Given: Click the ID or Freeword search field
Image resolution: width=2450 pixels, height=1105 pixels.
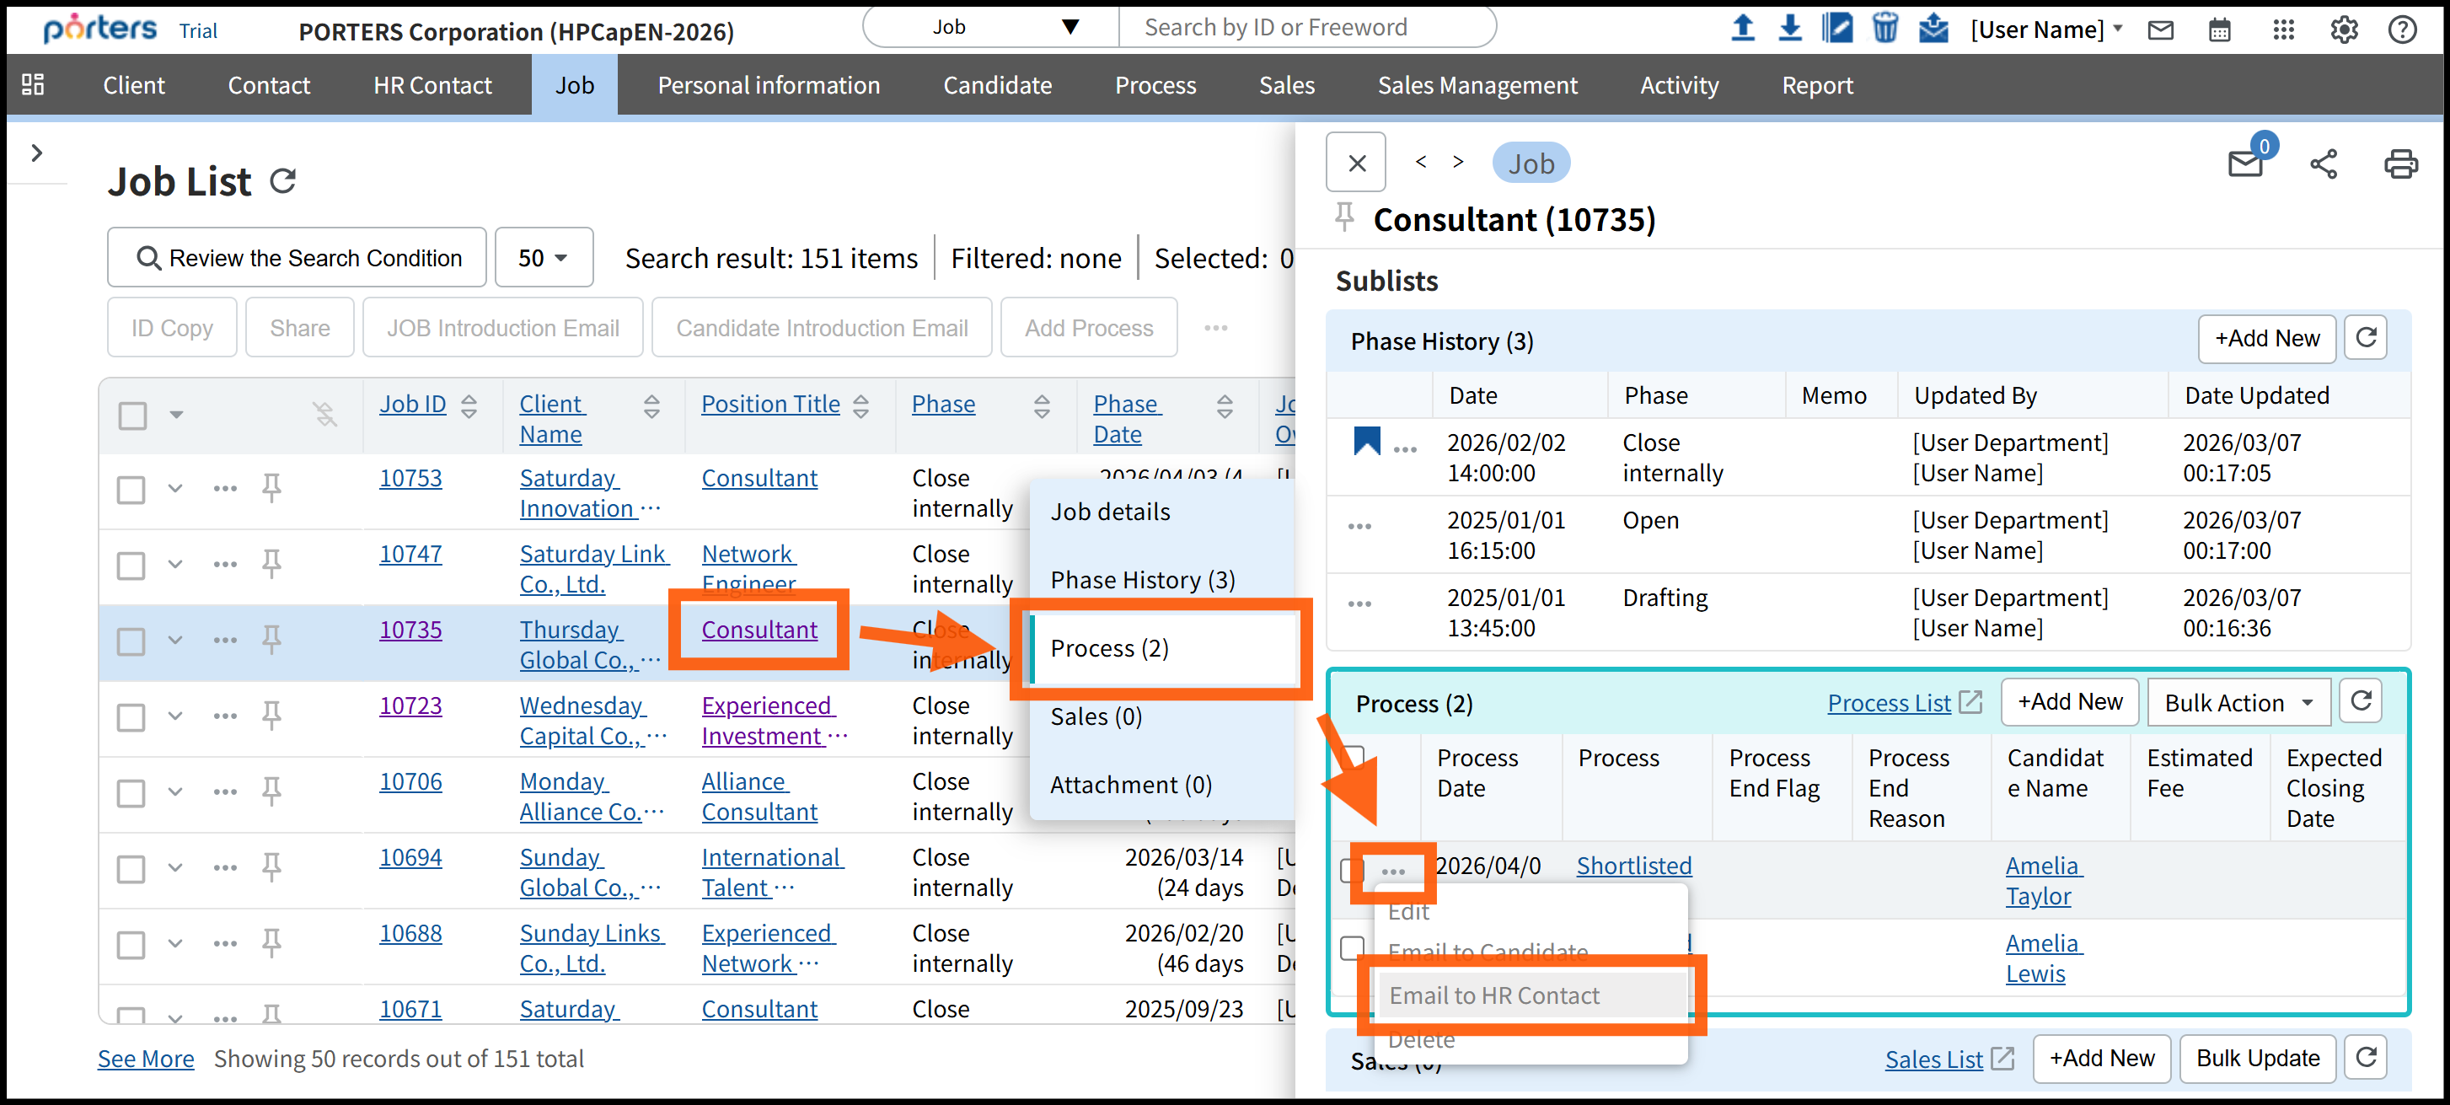Looking at the screenshot, I should 1303,27.
